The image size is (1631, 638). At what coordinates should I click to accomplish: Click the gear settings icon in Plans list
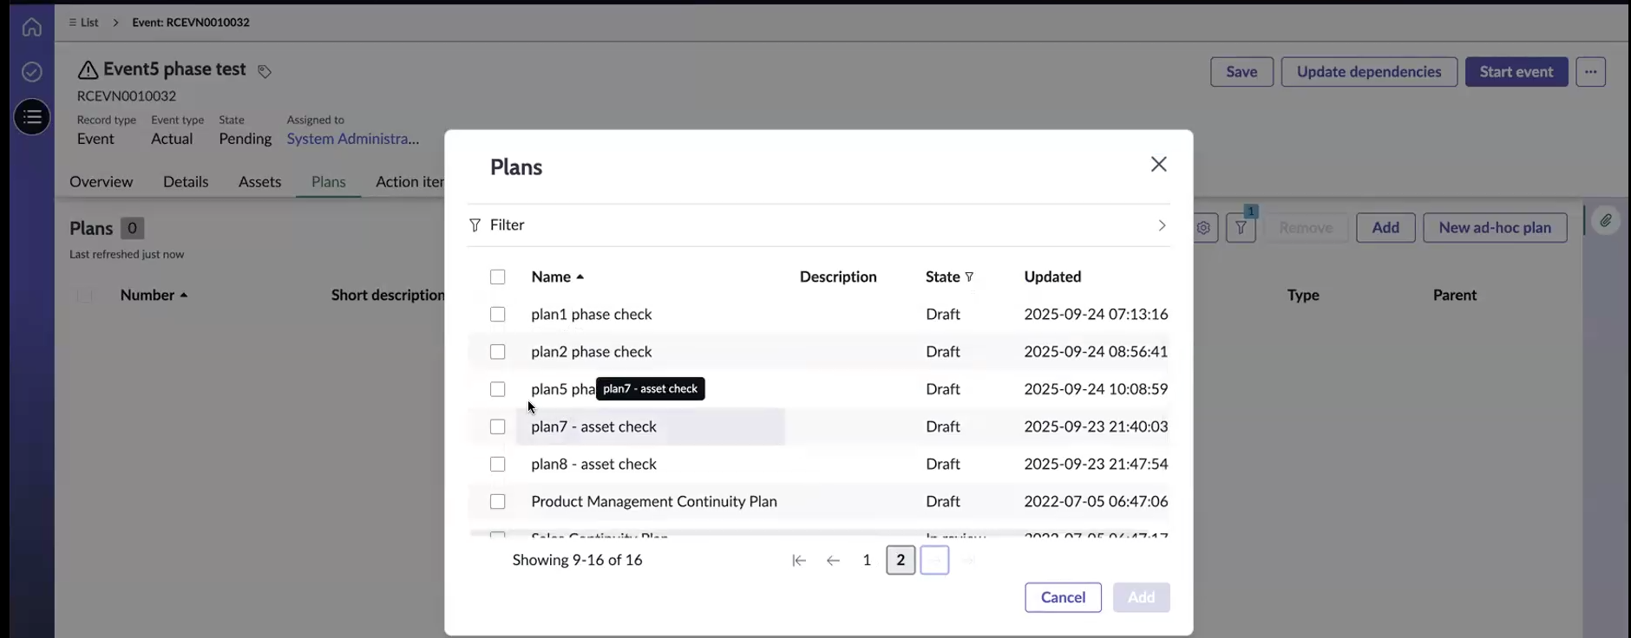pyautogui.click(x=1204, y=228)
